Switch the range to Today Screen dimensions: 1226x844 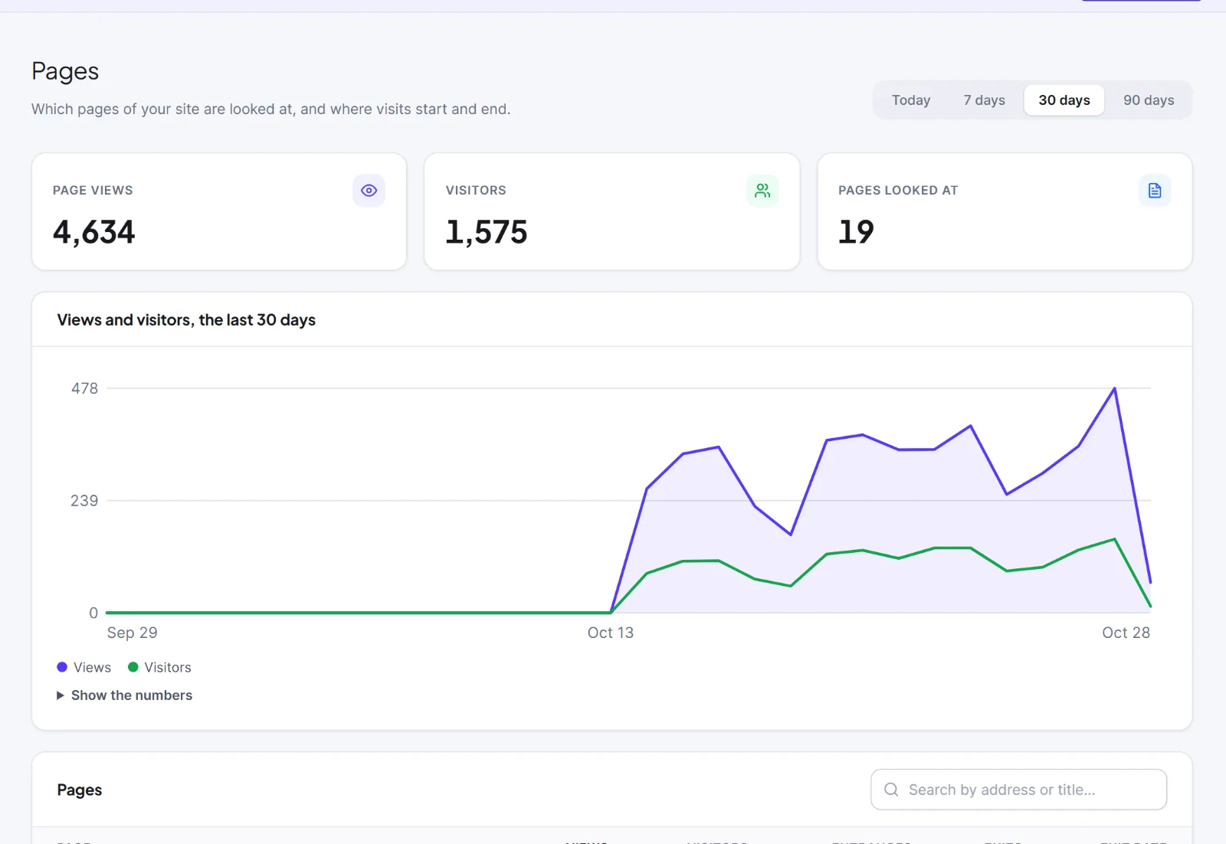tap(911, 100)
